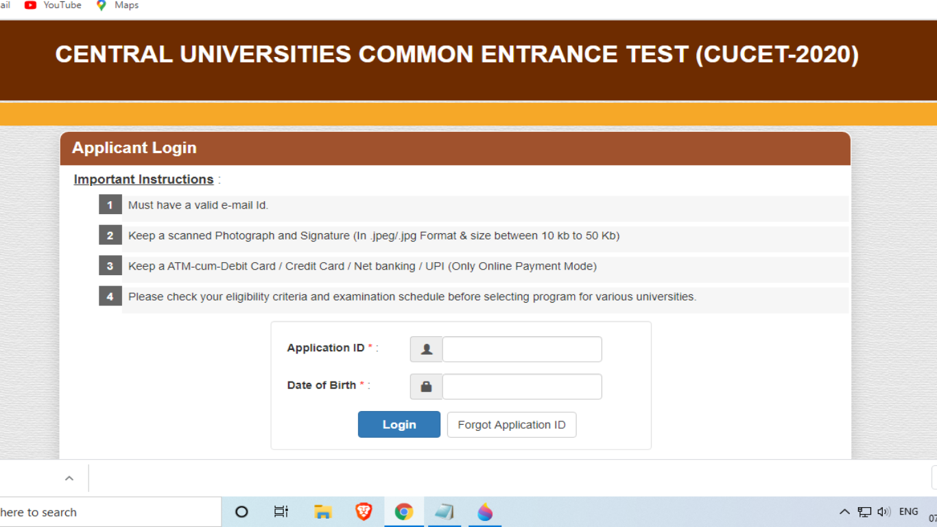Click Forgot Application ID
This screenshot has width=937, height=527.
511,424
